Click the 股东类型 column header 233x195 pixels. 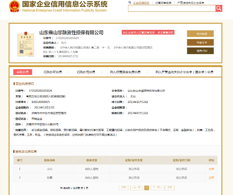pos(92,160)
